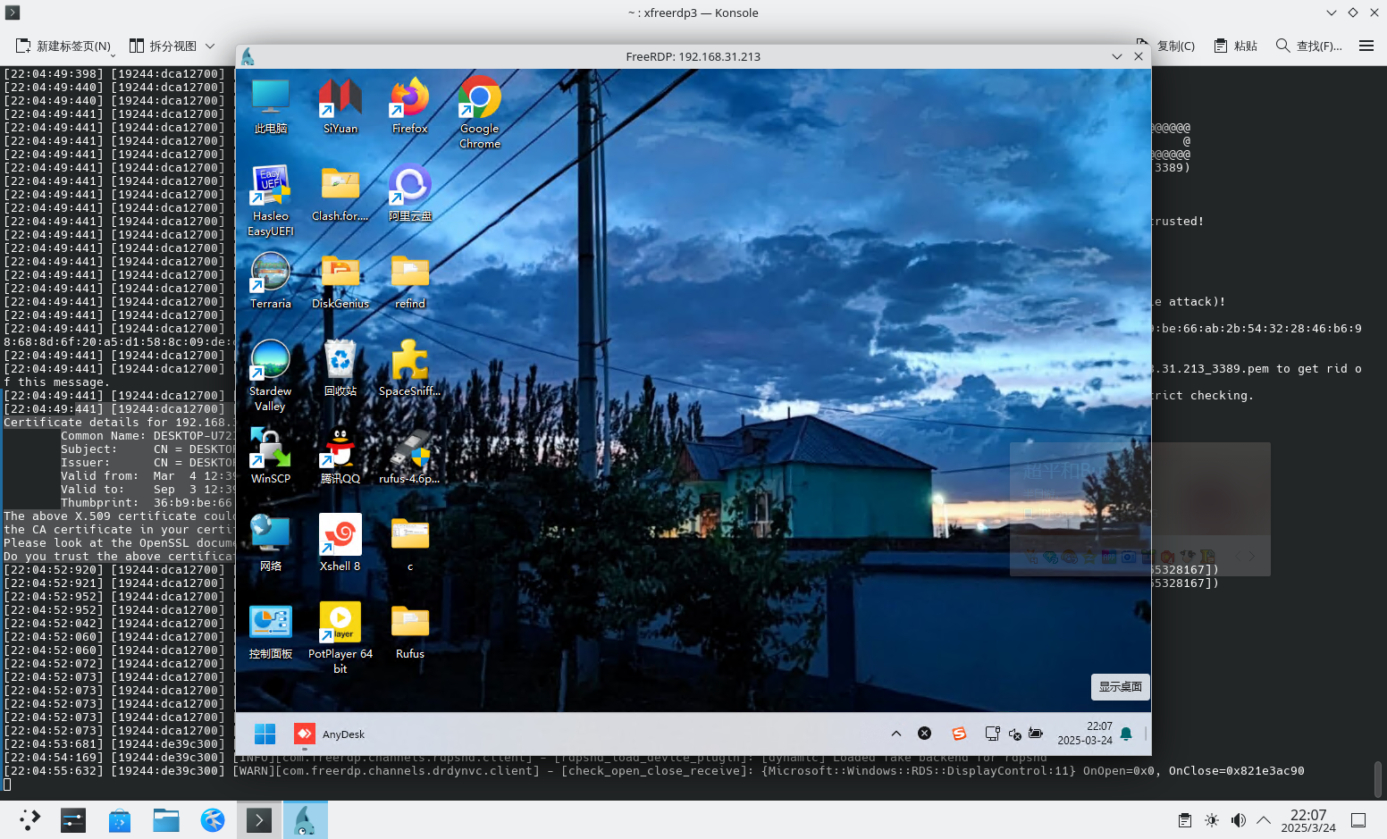Select the Clash.for folder icon
1387x839 pixels.
(340, 193)
